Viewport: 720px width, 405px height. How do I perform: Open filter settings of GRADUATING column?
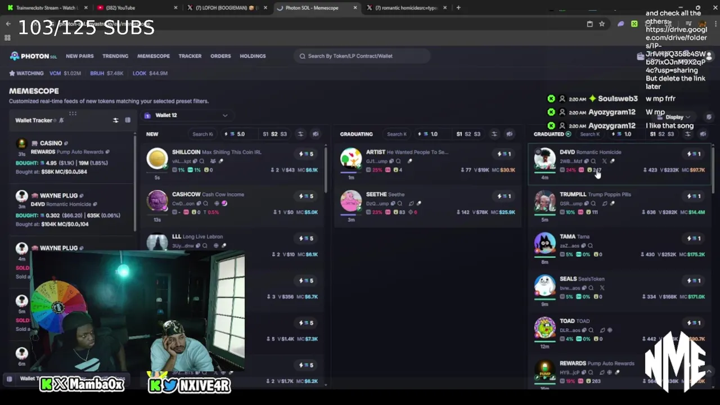pos(494,134)
